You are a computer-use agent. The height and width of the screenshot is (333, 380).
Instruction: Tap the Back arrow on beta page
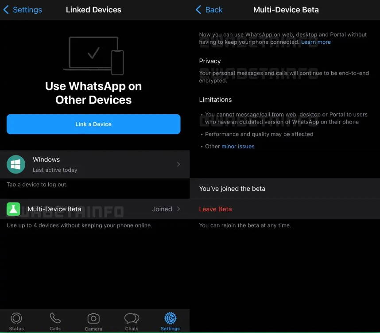point(198,10)
